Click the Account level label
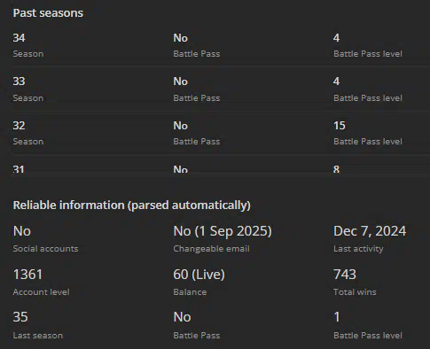This screenshot has height=349, width=430. tap(42, 292)
